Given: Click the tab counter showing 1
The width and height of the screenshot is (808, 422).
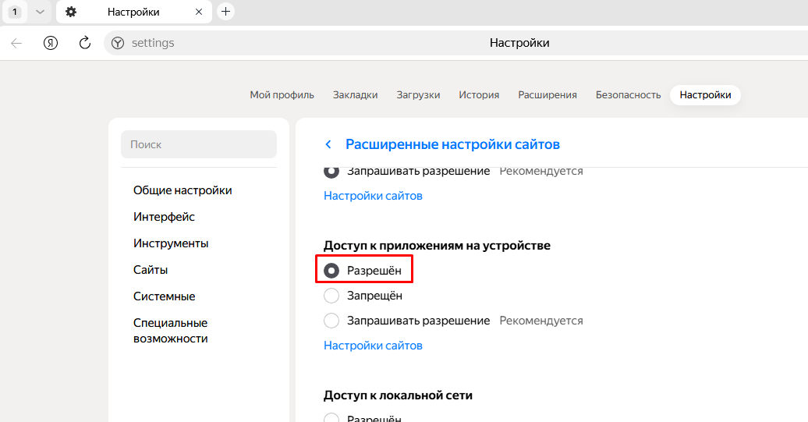Looking at the screenshot, I should [14, 12].
